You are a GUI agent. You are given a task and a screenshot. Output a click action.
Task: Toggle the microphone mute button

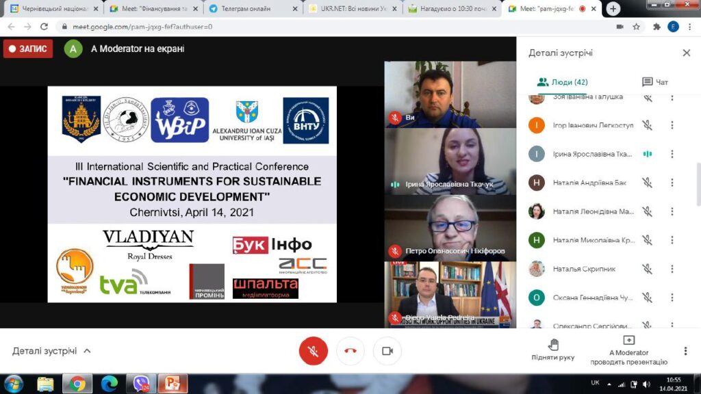[x=314, y=351]
